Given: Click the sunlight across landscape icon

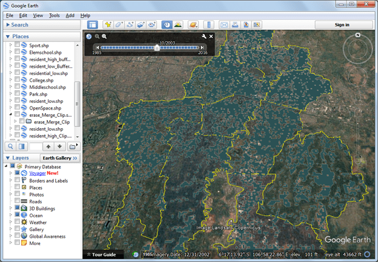Looking at the screenshot, I should pos(178,25).
